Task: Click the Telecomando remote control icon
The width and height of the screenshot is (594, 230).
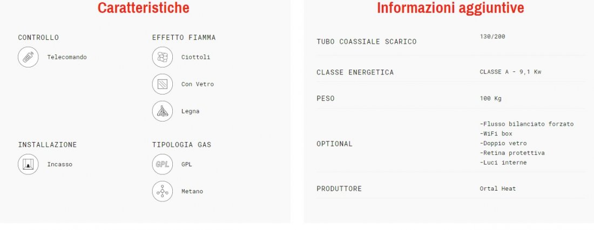Action: point(28,57)
